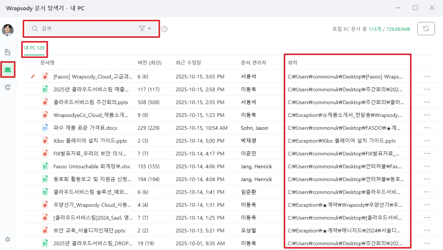
Task: Select the file name 파수 제품 표준 가격표.docx
Action: (x=85, y=128)
